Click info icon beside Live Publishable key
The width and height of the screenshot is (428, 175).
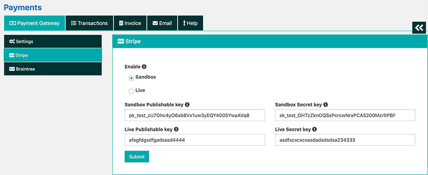point(176,129)
